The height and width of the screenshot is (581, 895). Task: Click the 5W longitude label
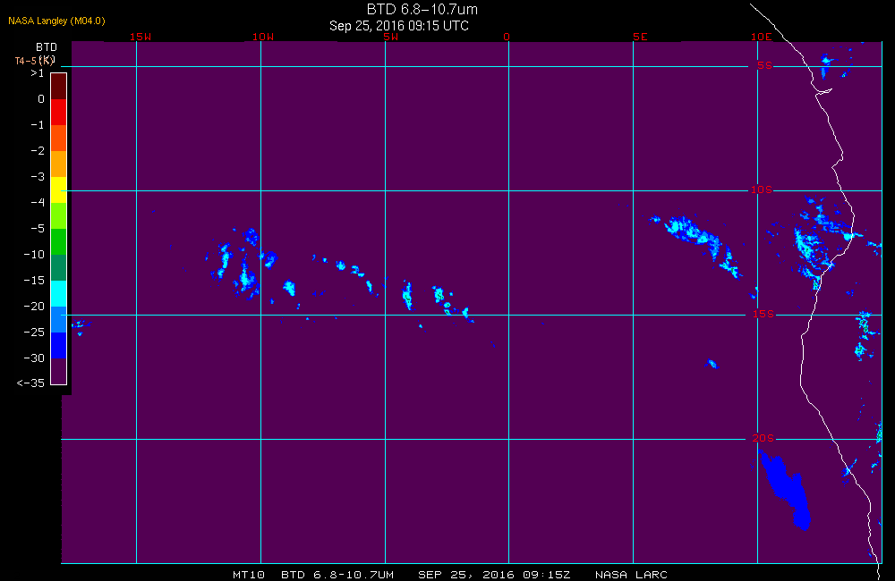click(390, 37)
